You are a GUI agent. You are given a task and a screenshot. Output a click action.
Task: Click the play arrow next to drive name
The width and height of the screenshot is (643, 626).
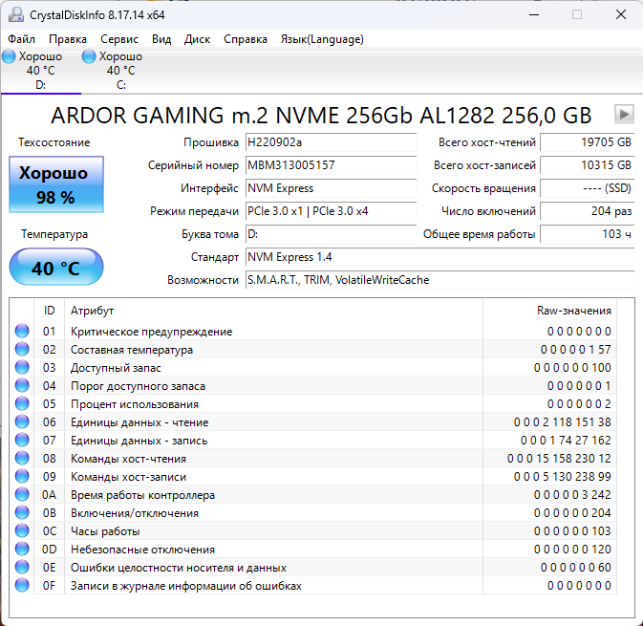coord(624,115)
